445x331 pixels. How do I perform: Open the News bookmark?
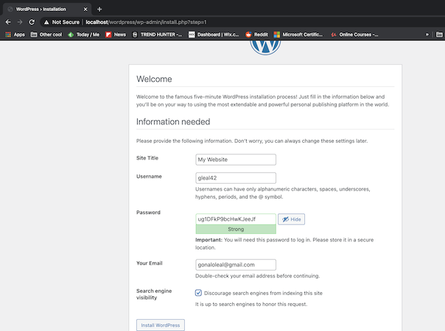(116, 35)
